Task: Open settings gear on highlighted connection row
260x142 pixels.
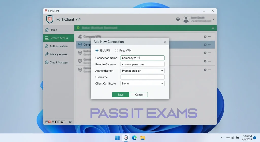Action: pyautogui.click(x=205, y=45)
